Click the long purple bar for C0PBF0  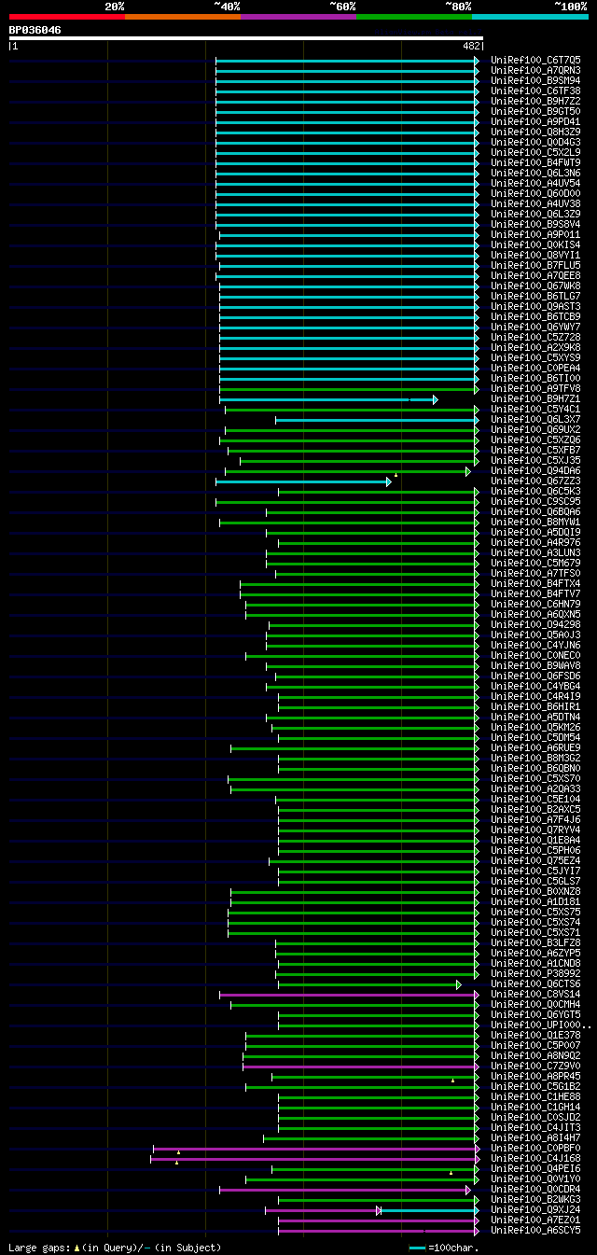(316, 1149)
